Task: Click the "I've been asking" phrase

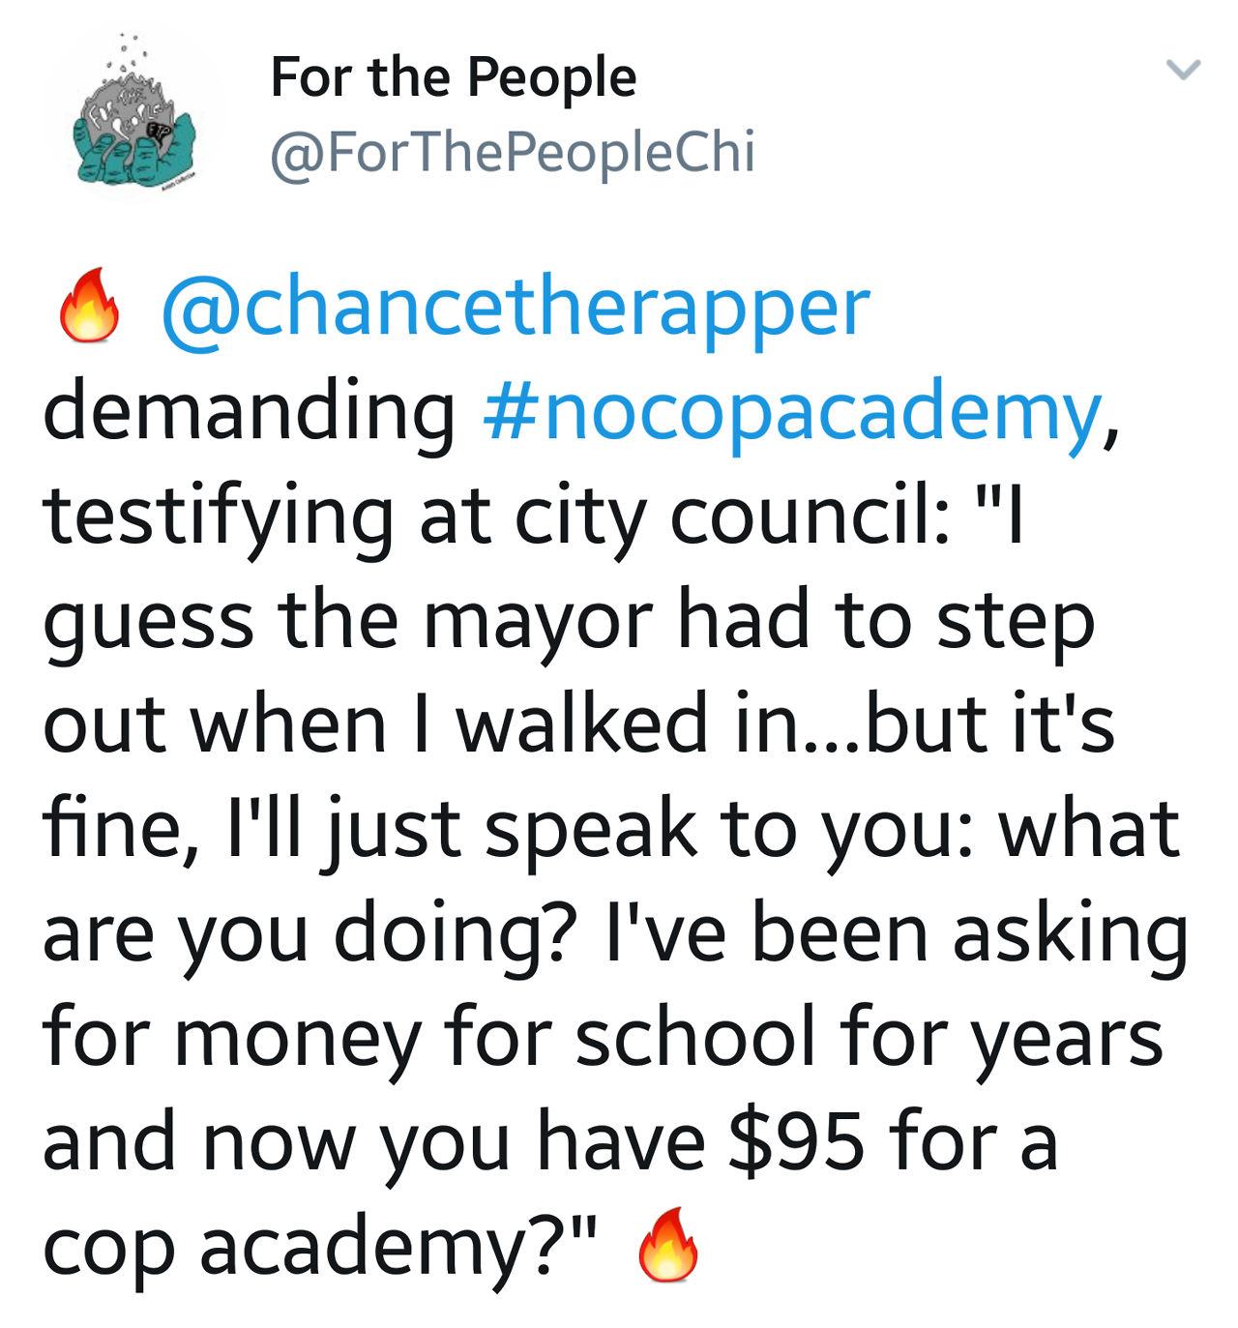Action: (x=896, y=934)
